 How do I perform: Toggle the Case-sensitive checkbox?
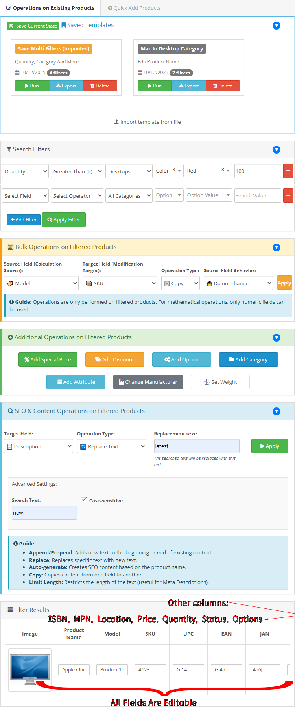tap(84, 500)
